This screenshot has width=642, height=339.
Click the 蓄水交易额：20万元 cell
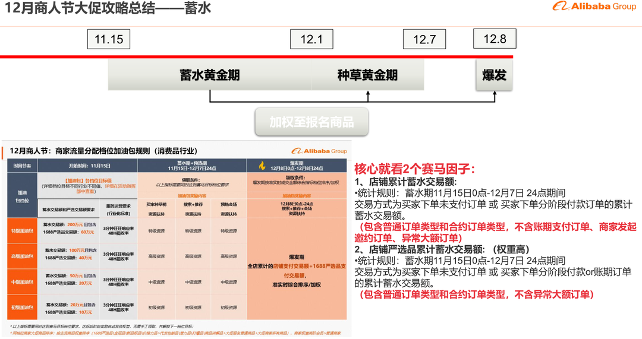(x=68, y=308)
